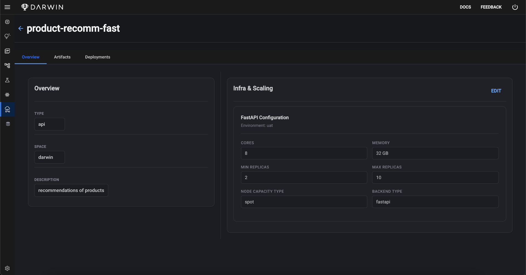Viewport: 526px width, 275px height.
Task: Go back using the arrow icon
Action: pos(21,28)
